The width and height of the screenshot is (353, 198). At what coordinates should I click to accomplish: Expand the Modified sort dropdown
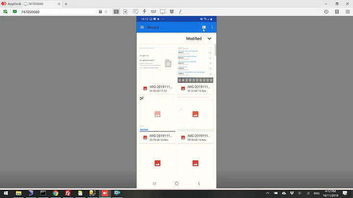click(x=199, y=39)
